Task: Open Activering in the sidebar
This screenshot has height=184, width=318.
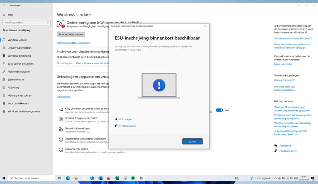Action: point(13,87)
